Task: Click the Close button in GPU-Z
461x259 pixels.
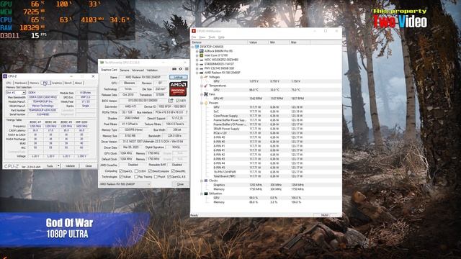Action: click(x=180, y=184)
